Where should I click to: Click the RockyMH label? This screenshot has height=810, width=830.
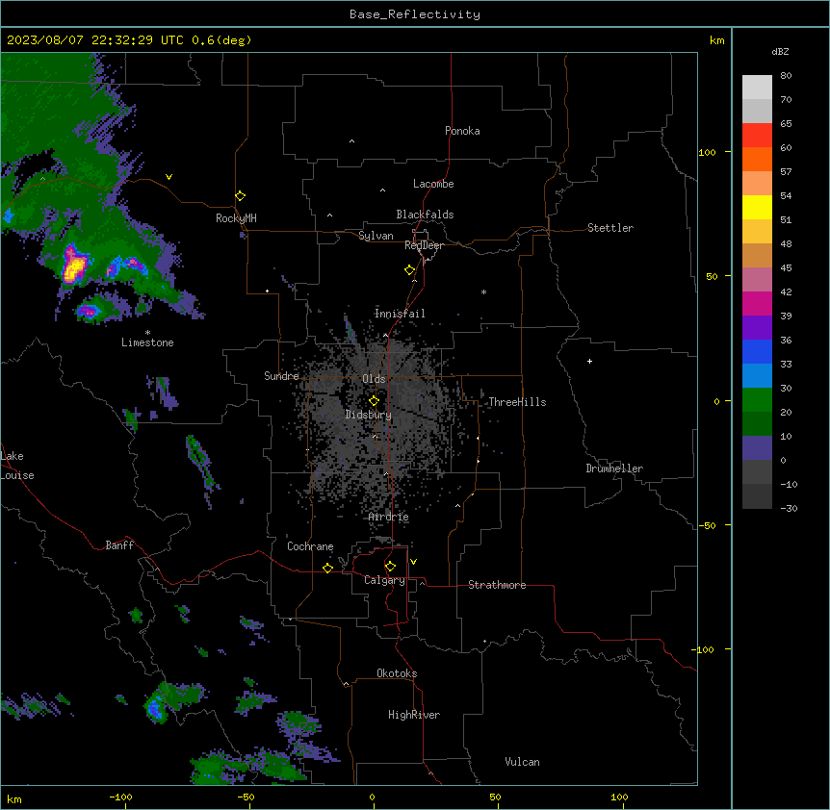[236, 218]
